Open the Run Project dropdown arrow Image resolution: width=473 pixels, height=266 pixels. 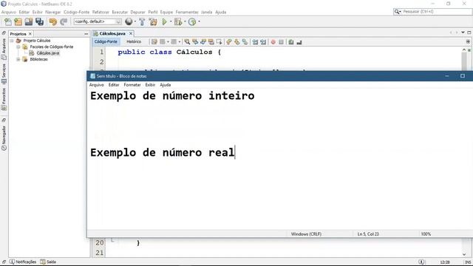point(171,21)
